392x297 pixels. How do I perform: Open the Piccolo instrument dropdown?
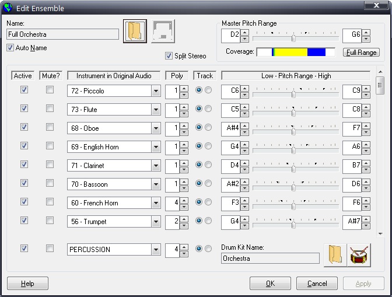pos(155,91)
